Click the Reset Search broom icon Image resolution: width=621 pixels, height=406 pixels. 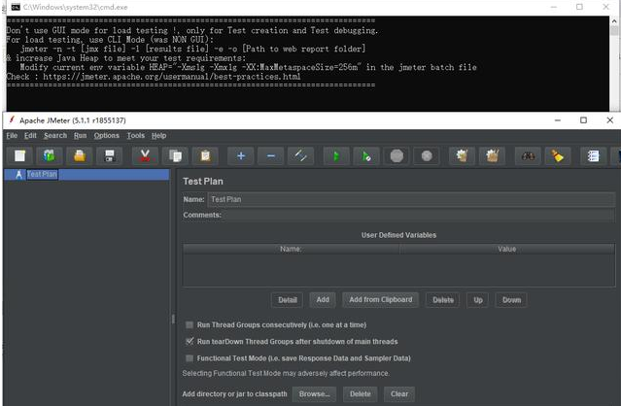click(558, 156)
